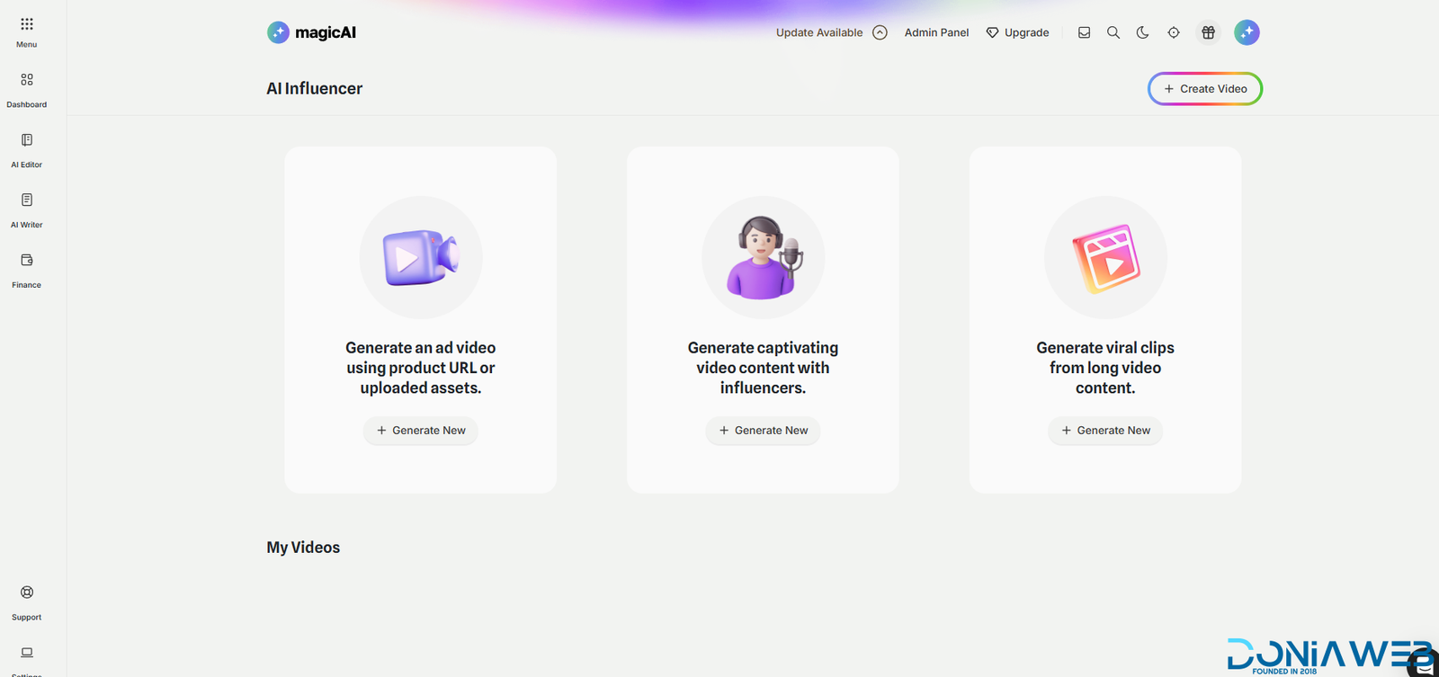Image resolution: width=1439 pixels, height=677 pixels.
Task: Generate New viral clips from long video
Action: [x=1105, y=431]
